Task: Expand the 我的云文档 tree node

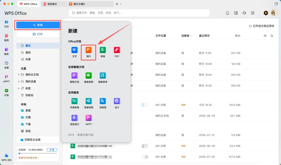Action: tap(19, 74)
